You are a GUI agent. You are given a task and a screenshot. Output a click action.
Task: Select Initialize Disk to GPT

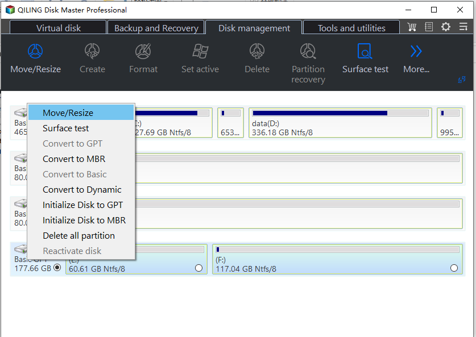(x=81, y=205)
